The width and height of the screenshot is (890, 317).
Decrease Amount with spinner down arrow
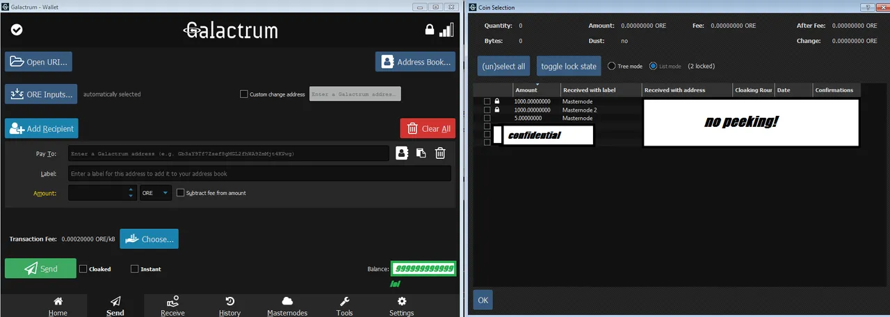click(131, 196)
